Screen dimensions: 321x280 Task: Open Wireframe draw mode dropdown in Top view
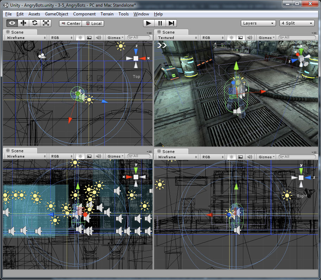click(x=26, y=38)
